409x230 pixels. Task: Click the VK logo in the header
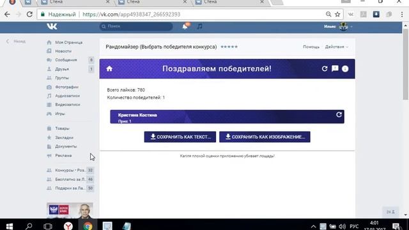pyautogui.click(x=52, y=26)
